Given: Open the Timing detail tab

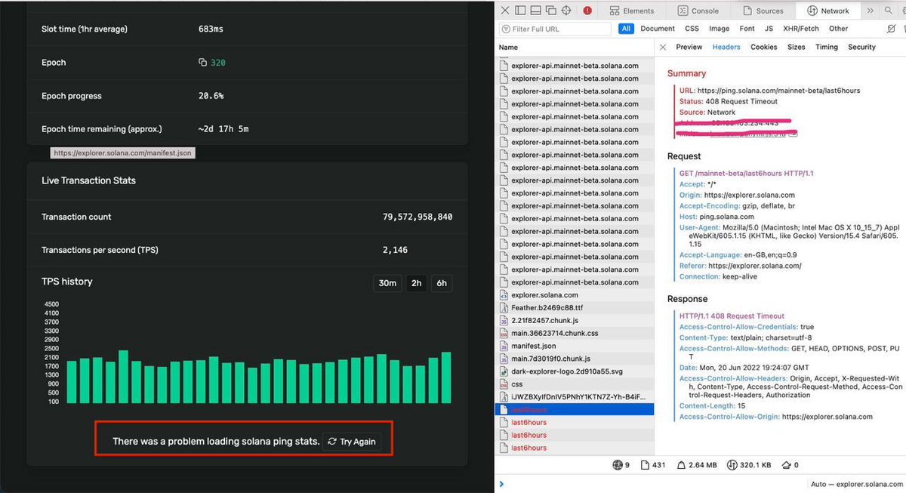Looking at the screenshot, I should 827,47.
